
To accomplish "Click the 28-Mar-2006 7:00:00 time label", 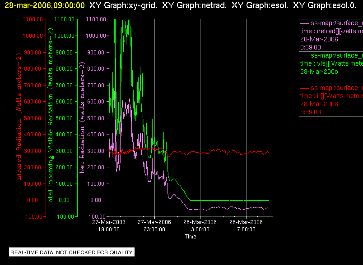I will click(246, 225).
